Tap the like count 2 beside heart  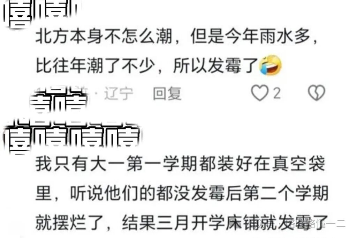point(277,93)
